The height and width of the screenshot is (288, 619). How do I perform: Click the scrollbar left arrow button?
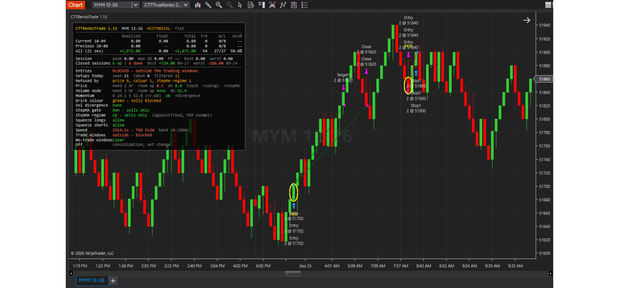pos(71,274)
